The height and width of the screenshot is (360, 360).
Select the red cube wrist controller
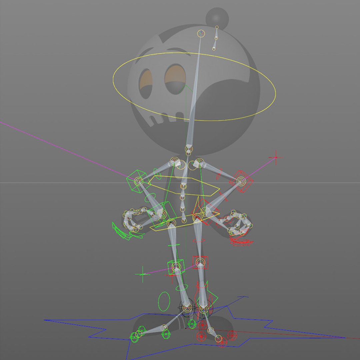[205, 211]
